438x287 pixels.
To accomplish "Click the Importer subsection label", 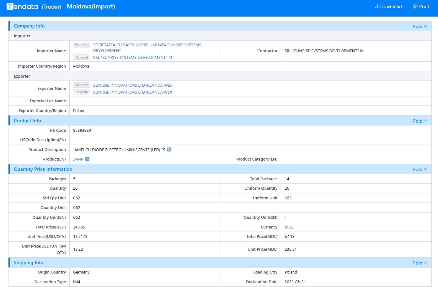I will pos(22,36).
